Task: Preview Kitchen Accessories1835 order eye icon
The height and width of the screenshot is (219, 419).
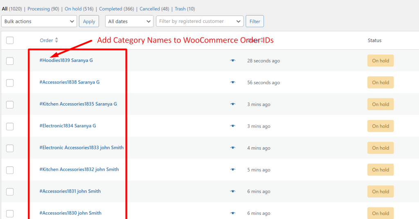Action: [x=233, y=104]
